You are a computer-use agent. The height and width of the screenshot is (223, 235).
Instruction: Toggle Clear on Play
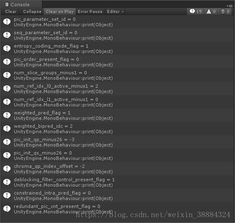[x=60, y=12]
